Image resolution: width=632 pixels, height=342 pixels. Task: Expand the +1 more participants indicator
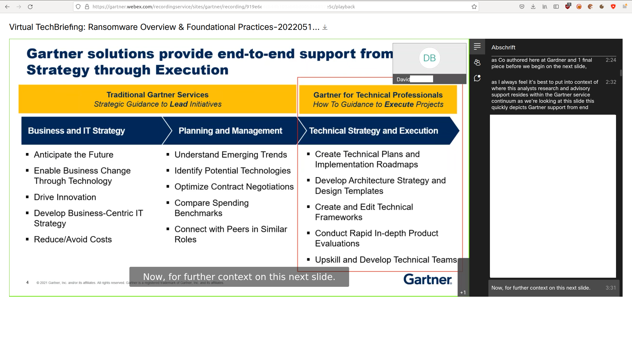463,292
